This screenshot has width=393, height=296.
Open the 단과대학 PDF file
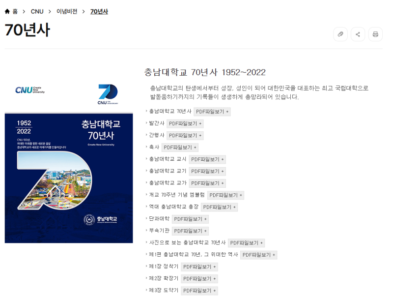[x=190, y=219]
